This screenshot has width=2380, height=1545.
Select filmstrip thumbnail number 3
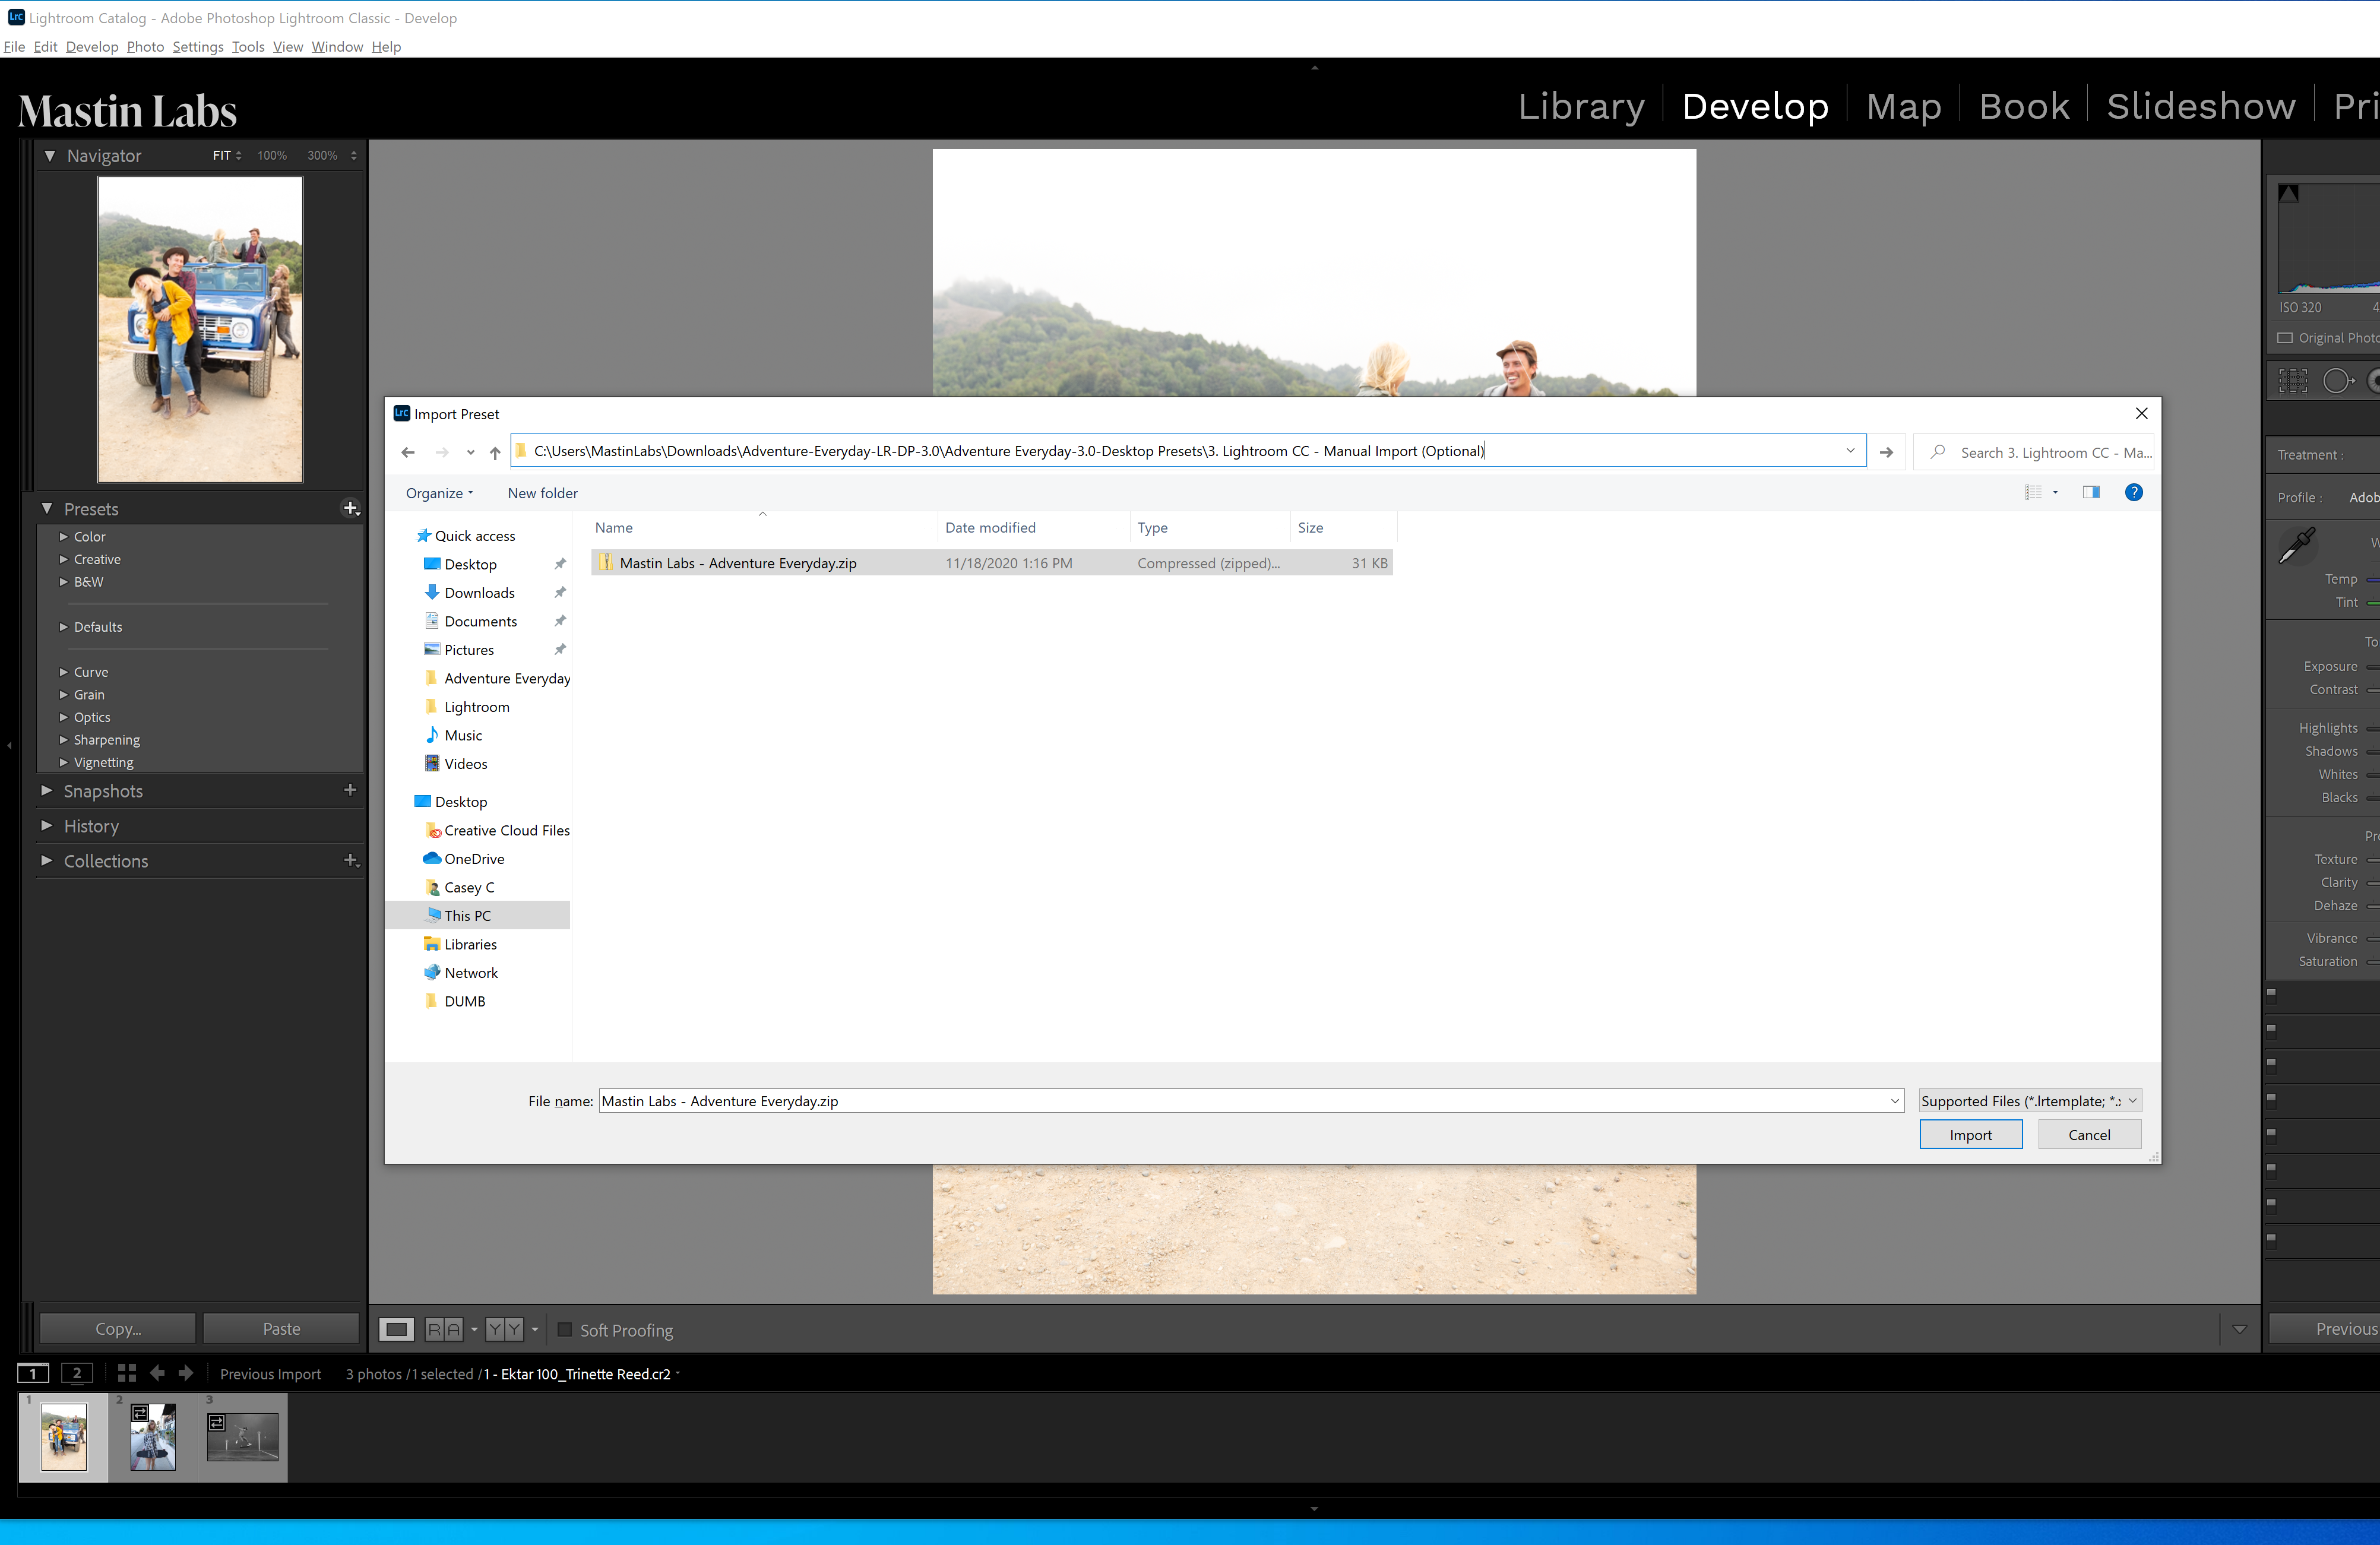tap(243, 1437)
